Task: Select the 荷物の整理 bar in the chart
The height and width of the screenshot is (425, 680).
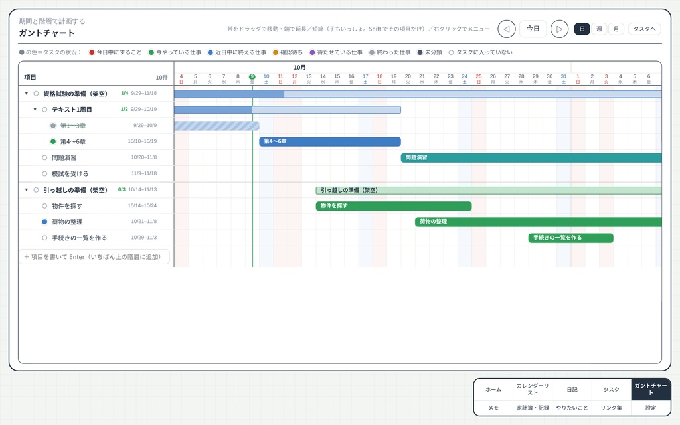Action: 539,222
